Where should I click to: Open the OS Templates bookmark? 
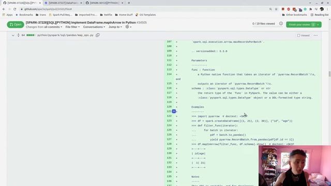(x=146, y=15)
